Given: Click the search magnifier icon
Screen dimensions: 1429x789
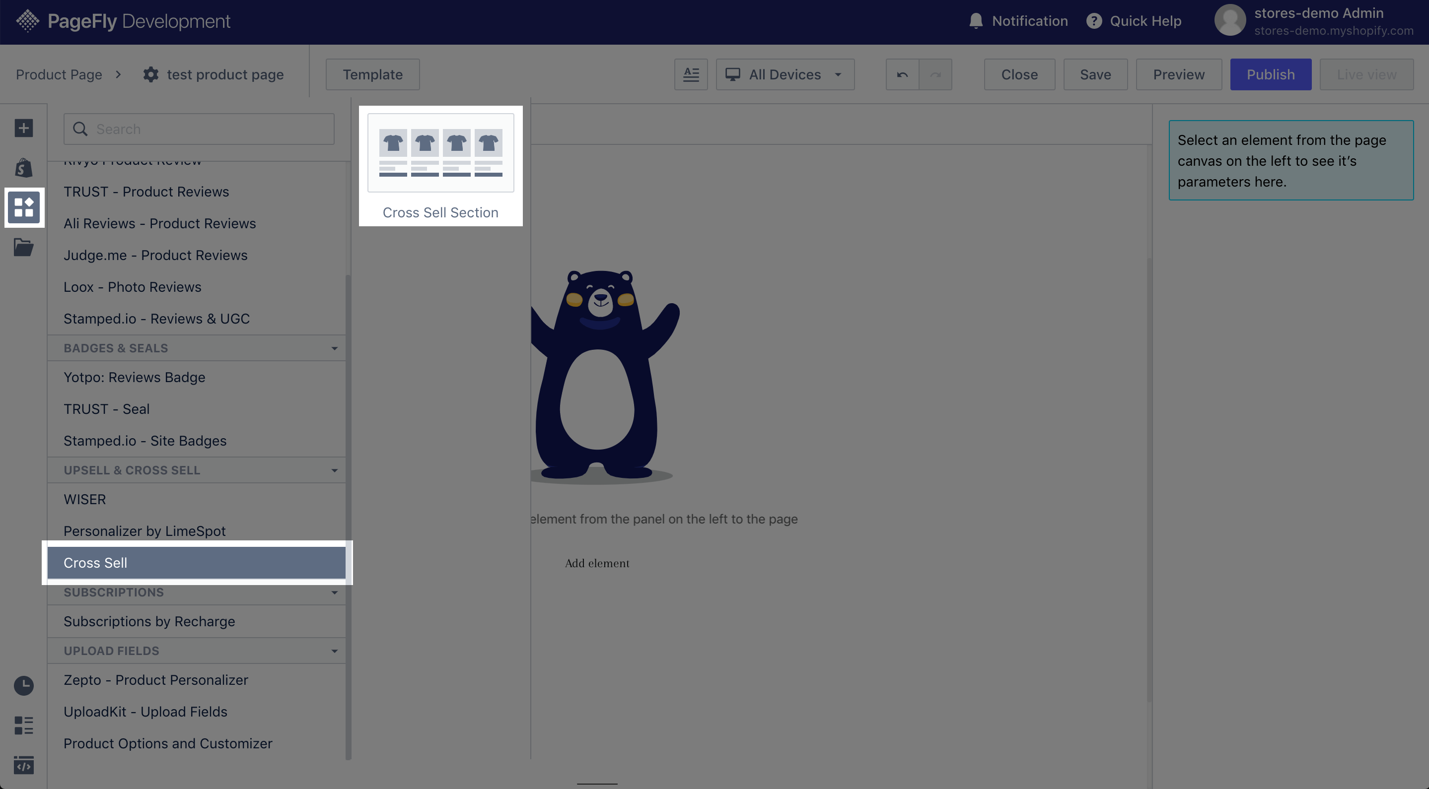Looking at the screenshot, I should [80, 129].
